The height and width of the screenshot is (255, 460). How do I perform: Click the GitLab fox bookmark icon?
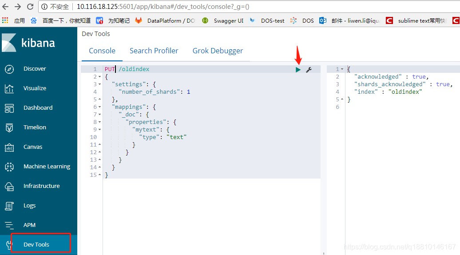[139, 20]
